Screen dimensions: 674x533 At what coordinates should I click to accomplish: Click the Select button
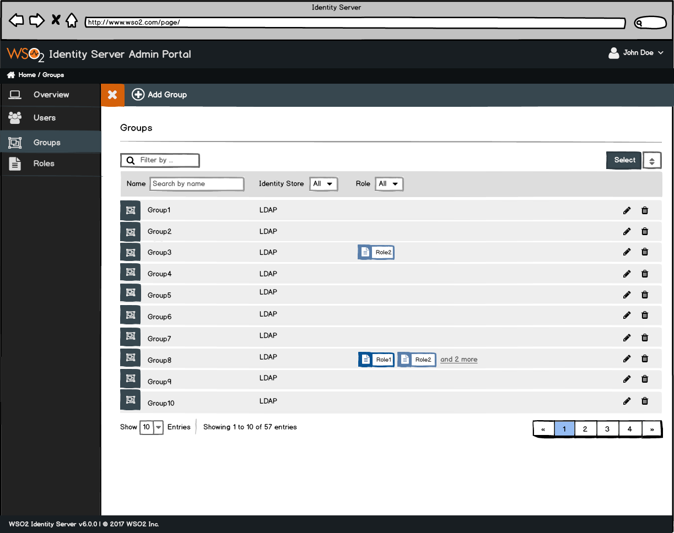(x=624, y=160)
